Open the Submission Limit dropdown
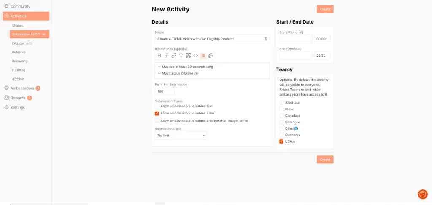This screenshot has width=432, height=205. coord(181,136)
